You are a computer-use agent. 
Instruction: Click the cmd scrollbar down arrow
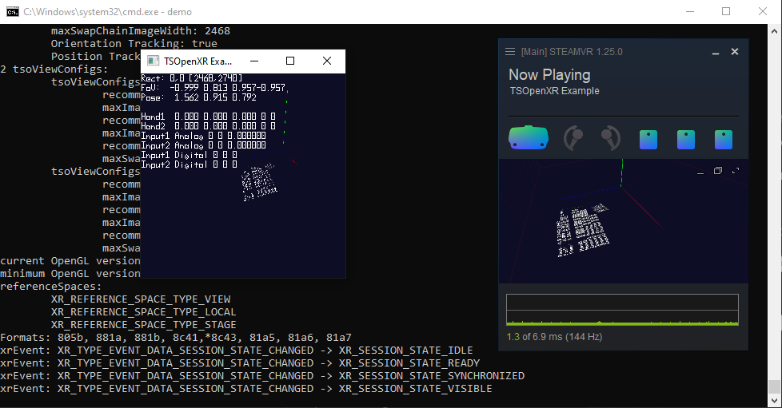point(774,400)
